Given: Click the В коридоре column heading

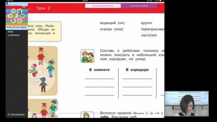Looking at the screenshot, I should (137, 70).
